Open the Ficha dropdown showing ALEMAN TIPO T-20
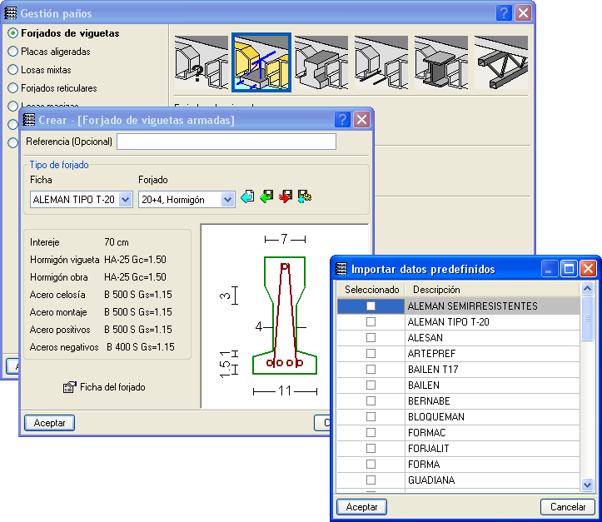 126,200
